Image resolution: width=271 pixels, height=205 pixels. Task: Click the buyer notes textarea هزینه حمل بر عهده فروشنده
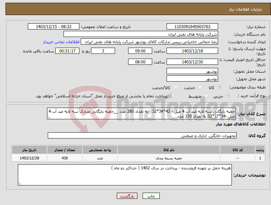point(125,175)
